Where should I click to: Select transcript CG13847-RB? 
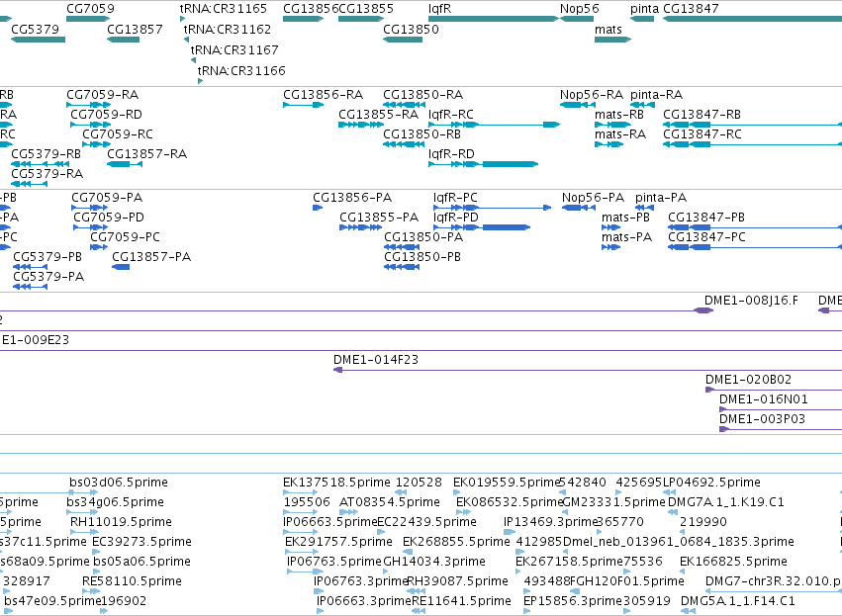(x=752, y=125)
